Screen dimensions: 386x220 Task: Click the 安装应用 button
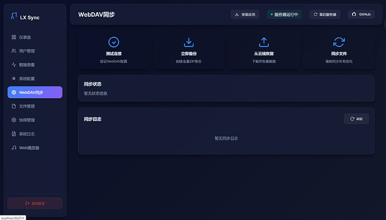(245, 15)
